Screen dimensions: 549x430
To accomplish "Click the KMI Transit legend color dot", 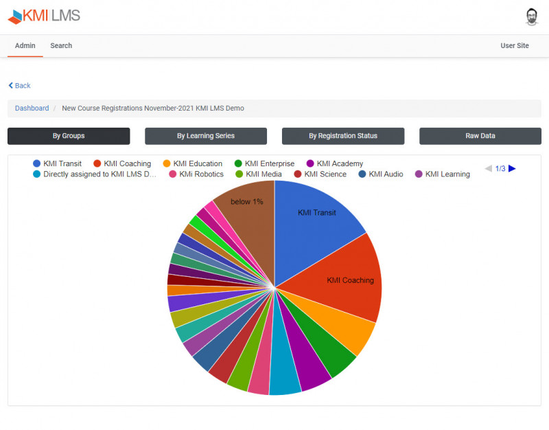I will coord(37,163).
